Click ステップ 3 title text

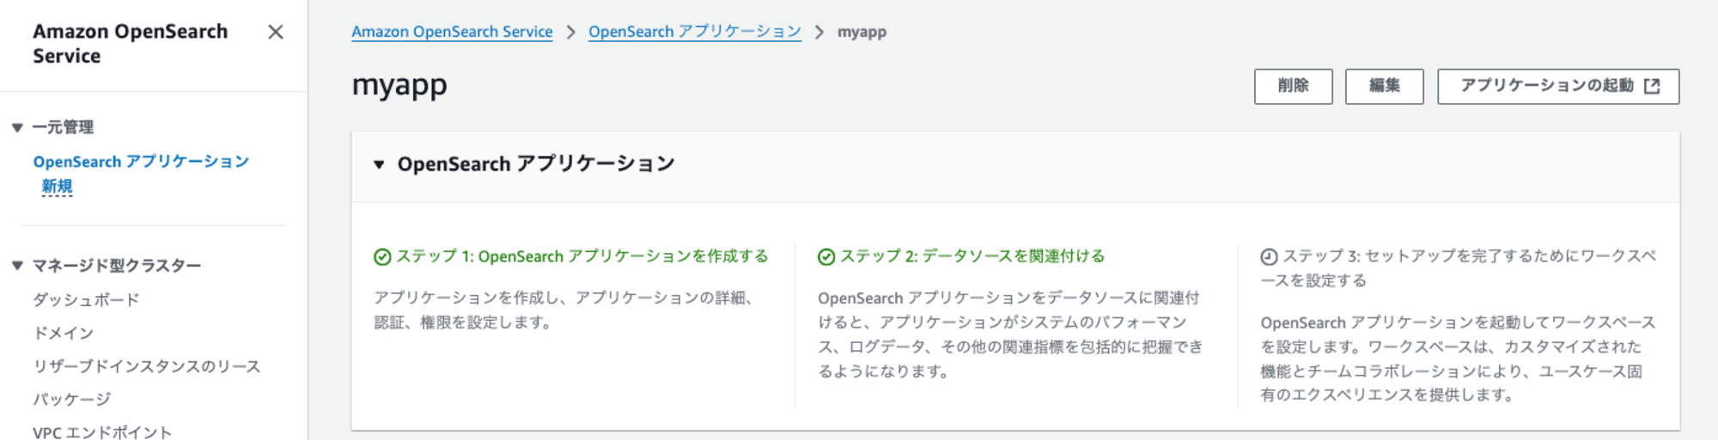pos(1459,268)
